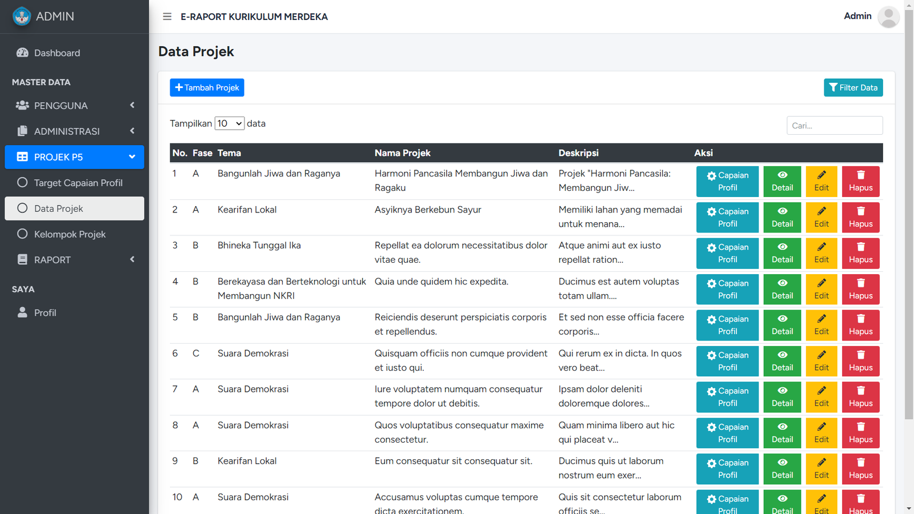Expand the RAPORT sidebar menu

[74, 260]
